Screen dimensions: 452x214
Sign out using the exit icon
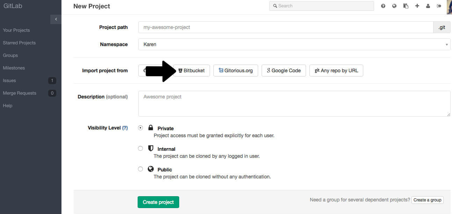[439, 6]
